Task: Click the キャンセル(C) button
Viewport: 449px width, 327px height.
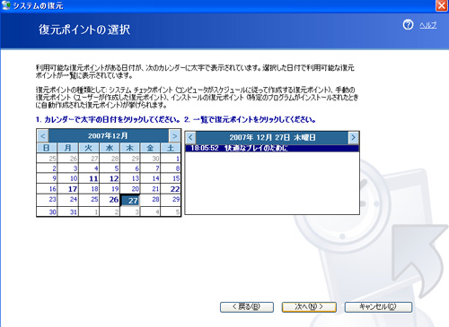Action: [x=378, y=307]
